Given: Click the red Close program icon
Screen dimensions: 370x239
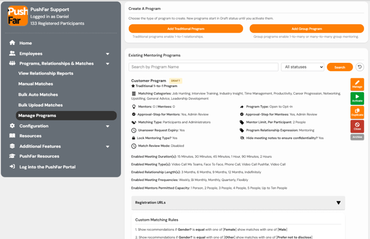Looking at the screenshot, I should tap(357, 126).
